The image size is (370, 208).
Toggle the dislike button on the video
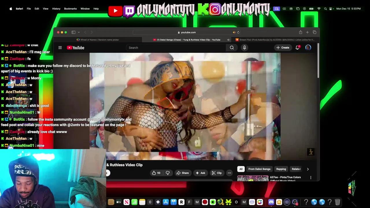click(x=168, y=173)
